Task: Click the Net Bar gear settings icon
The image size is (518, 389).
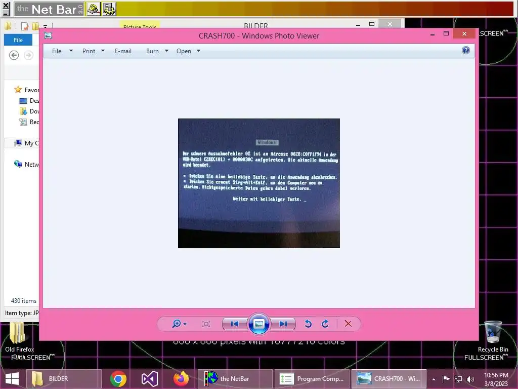Action: 109,9
